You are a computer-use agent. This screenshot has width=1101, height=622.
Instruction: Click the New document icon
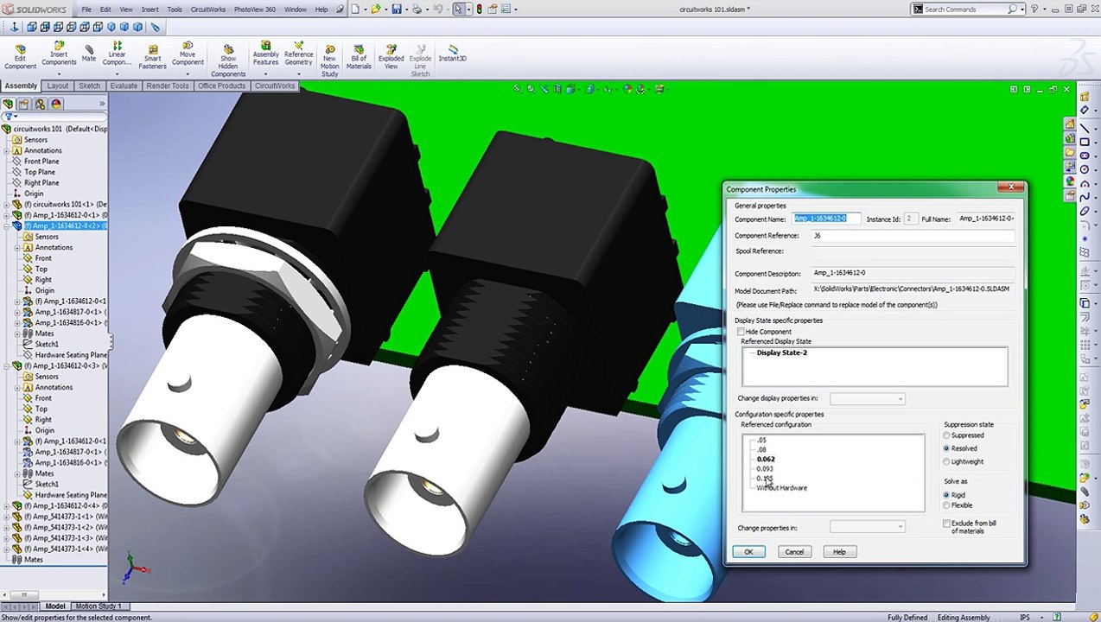pyautogui.click(x=353, y=9)
